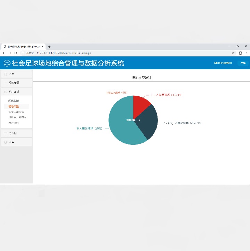Click the map icon in sidebar

tap(6, 133)
